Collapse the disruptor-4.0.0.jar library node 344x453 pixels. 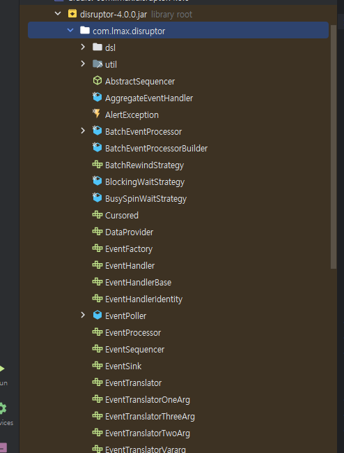pos(58,13)
